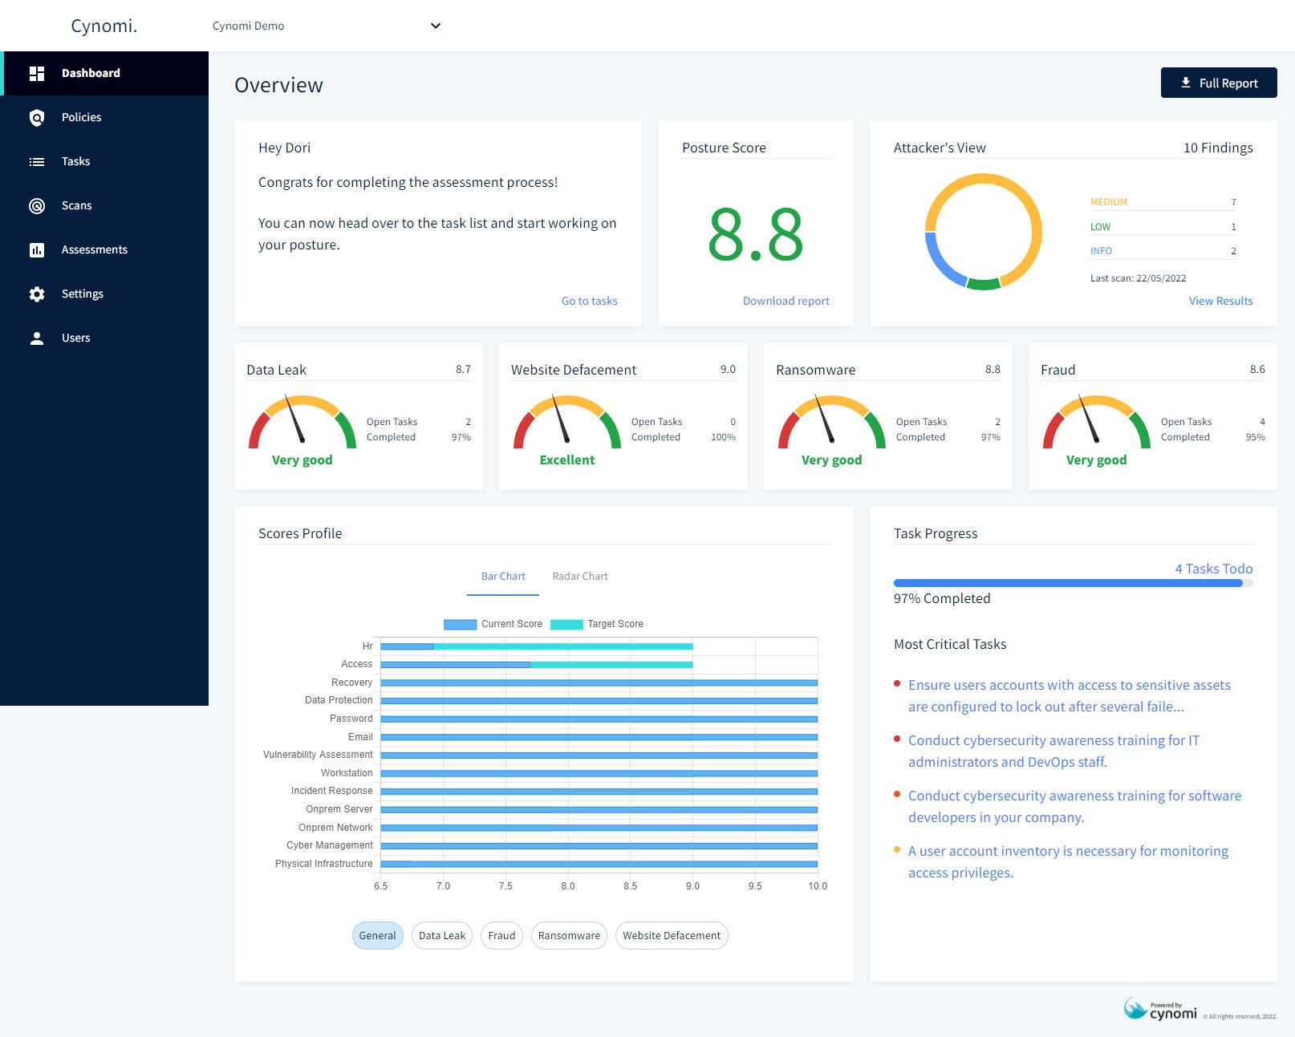Image resolution: width=1295 pixels, height=1037 pixels.
Task: Toggle Target Score legend swatch
Action: click(x=566, y=624)
